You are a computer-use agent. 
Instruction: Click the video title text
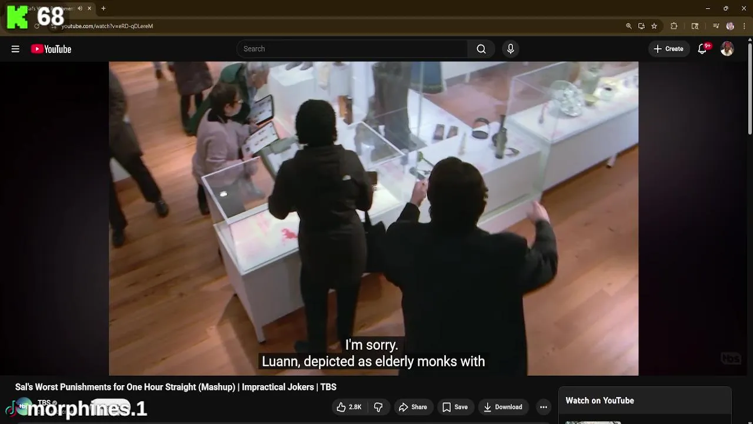click(x=176, y=387)
